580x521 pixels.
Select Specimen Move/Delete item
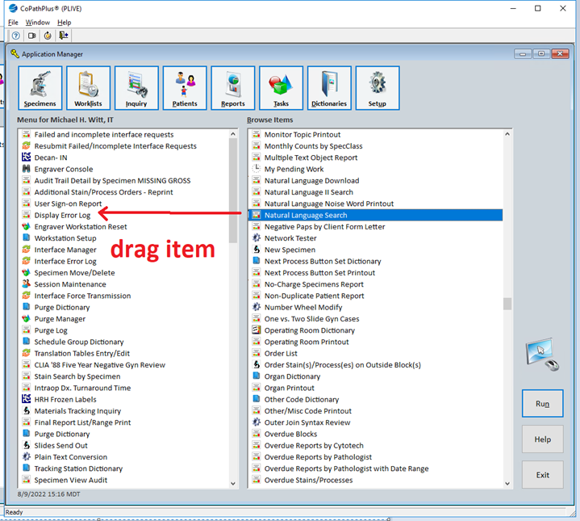tap(74, 272)
